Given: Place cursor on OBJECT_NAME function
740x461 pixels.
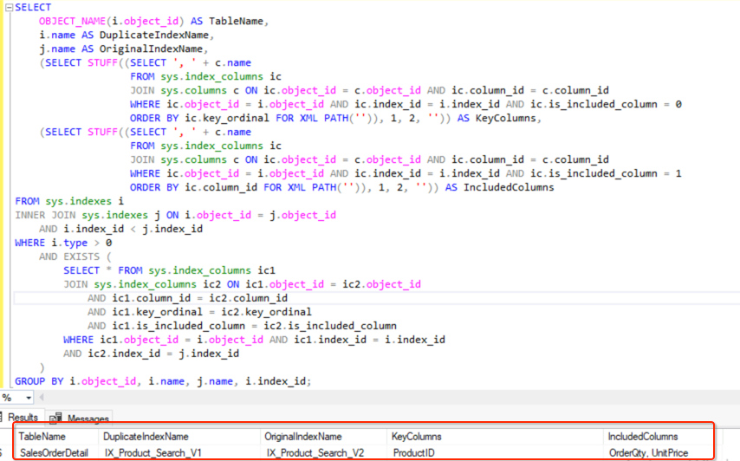Looking at the screenshot, I should (72, 22).
